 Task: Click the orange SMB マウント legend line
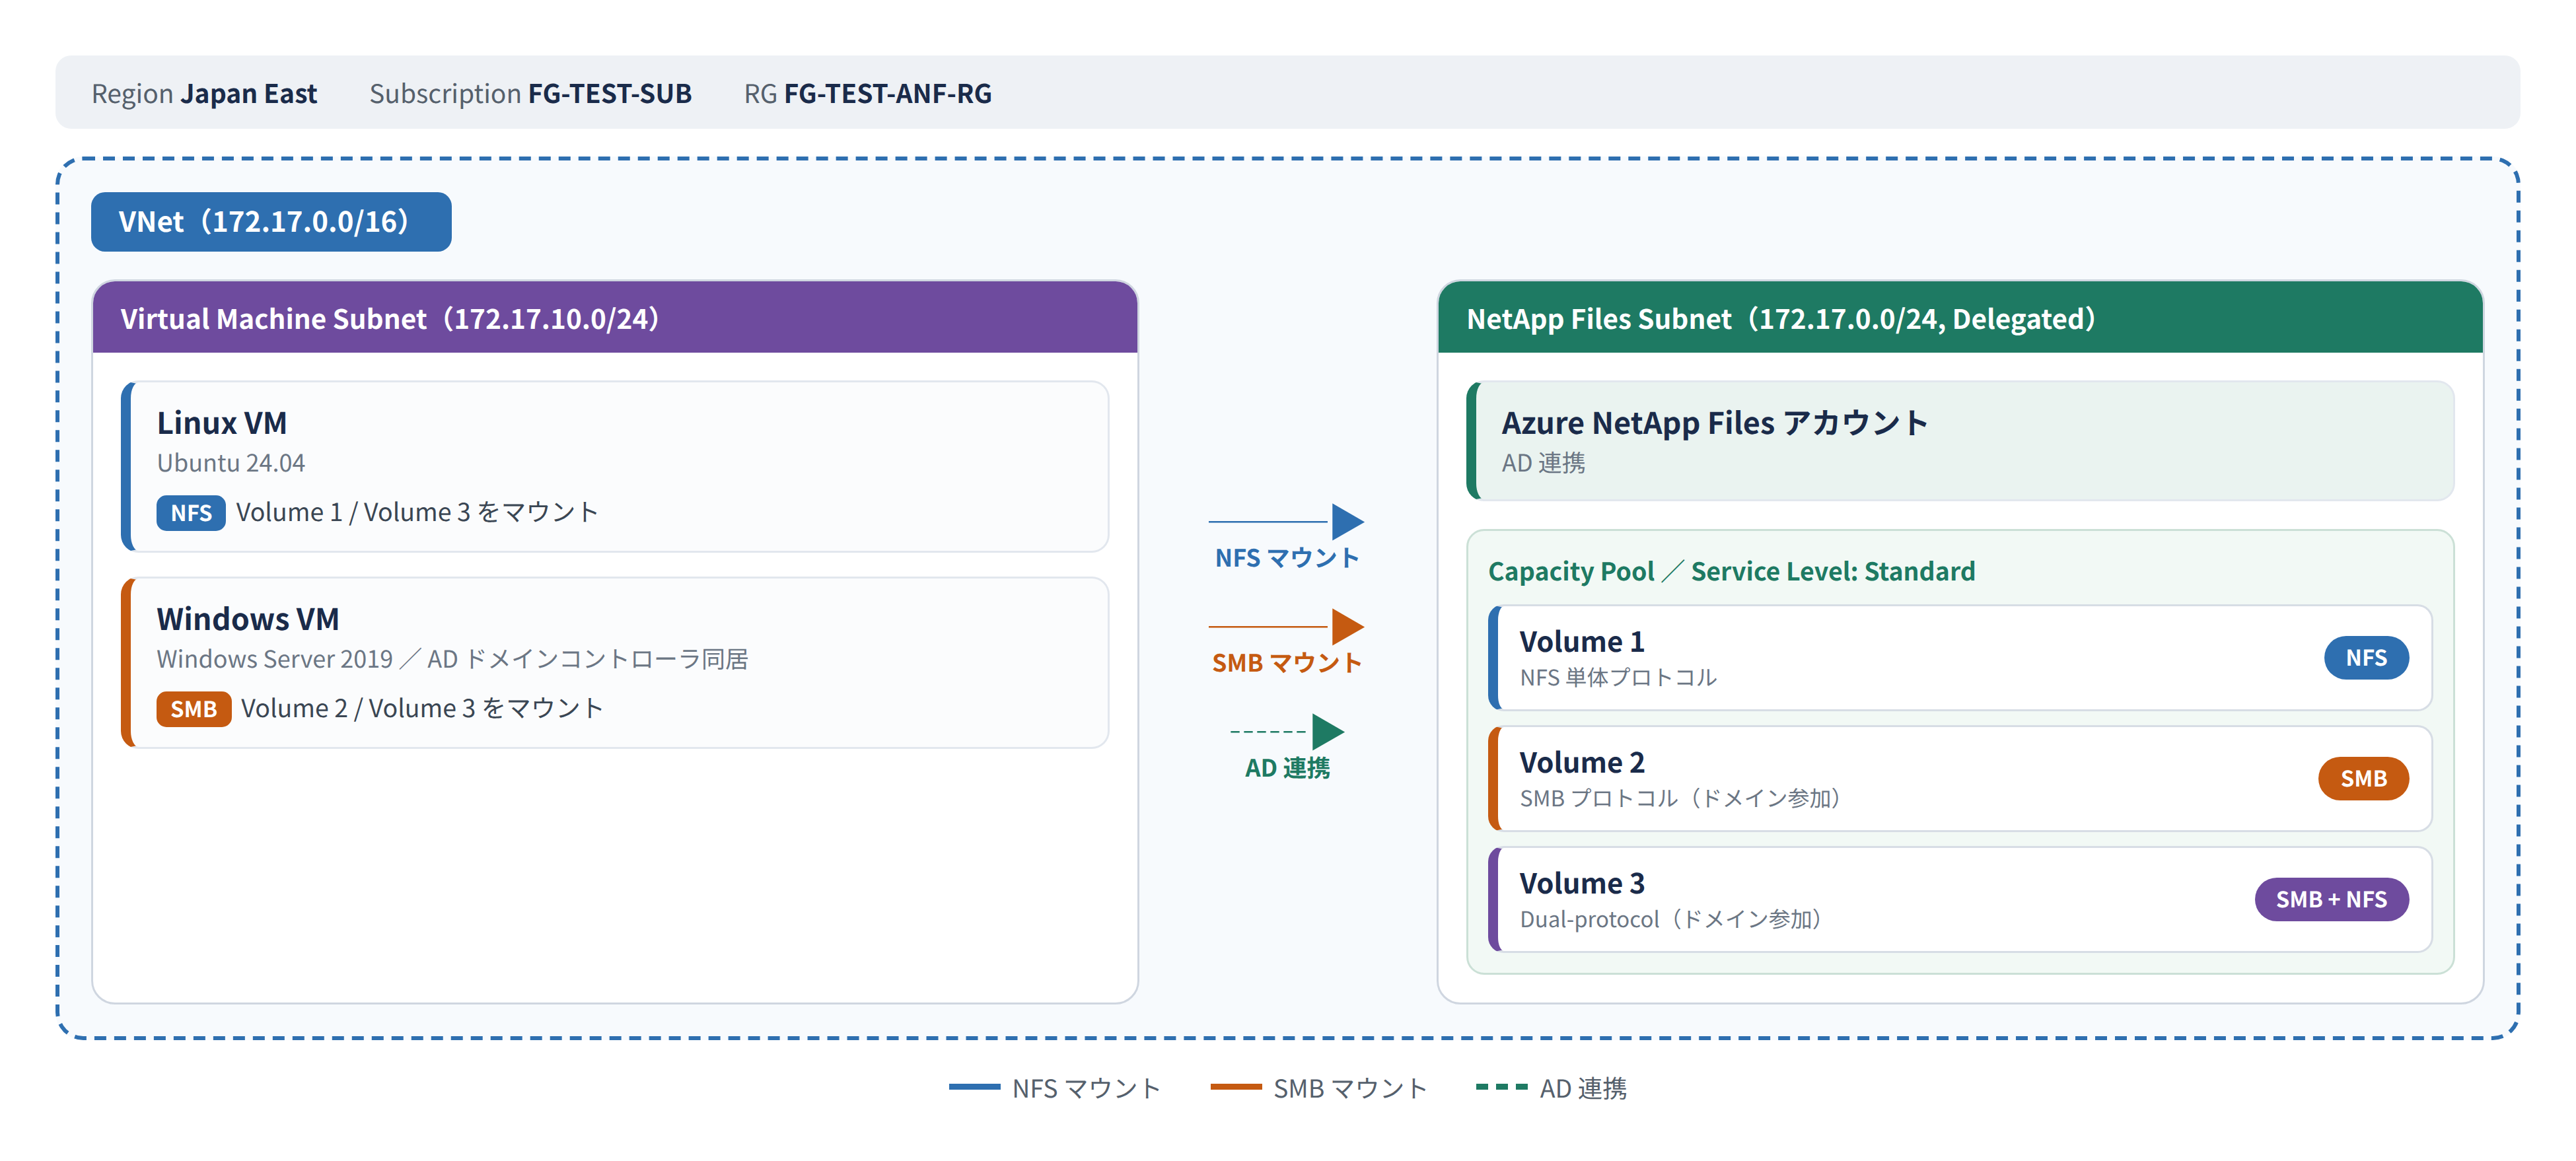coord(1235,1087)
